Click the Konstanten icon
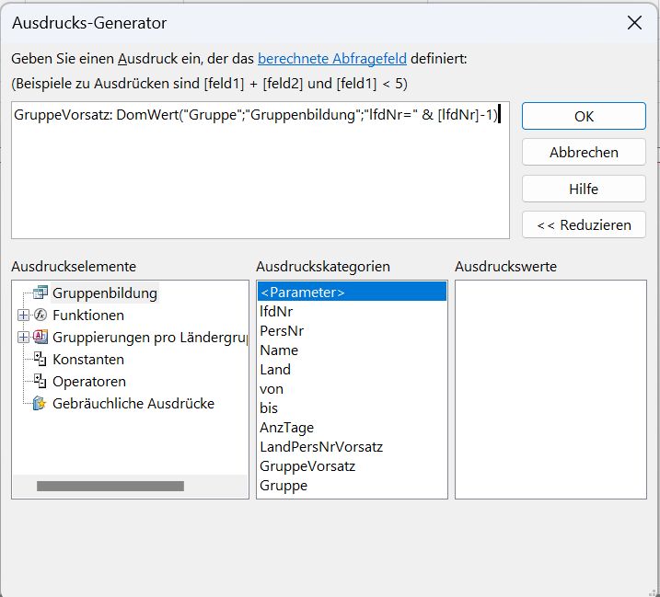Viewport: 660px width, 597px height. [40, 359]
